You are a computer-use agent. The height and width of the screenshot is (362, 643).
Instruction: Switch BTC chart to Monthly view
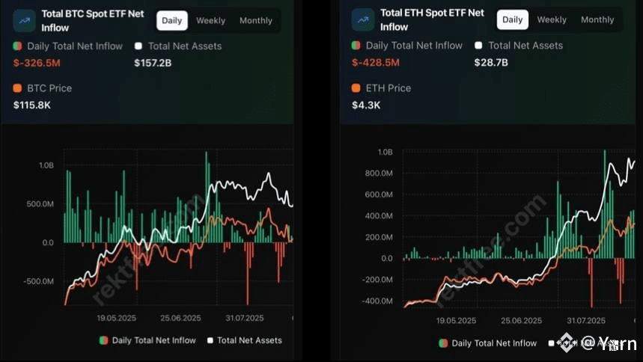click(256, 20)
